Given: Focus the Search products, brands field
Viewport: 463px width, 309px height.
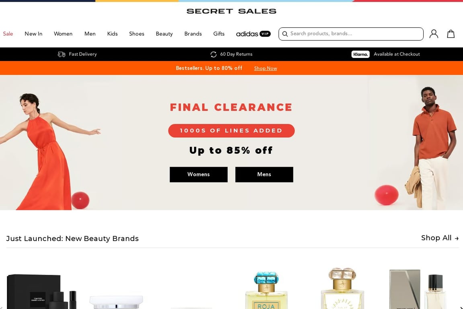Looking at the screenshot, I should [351, 34].
